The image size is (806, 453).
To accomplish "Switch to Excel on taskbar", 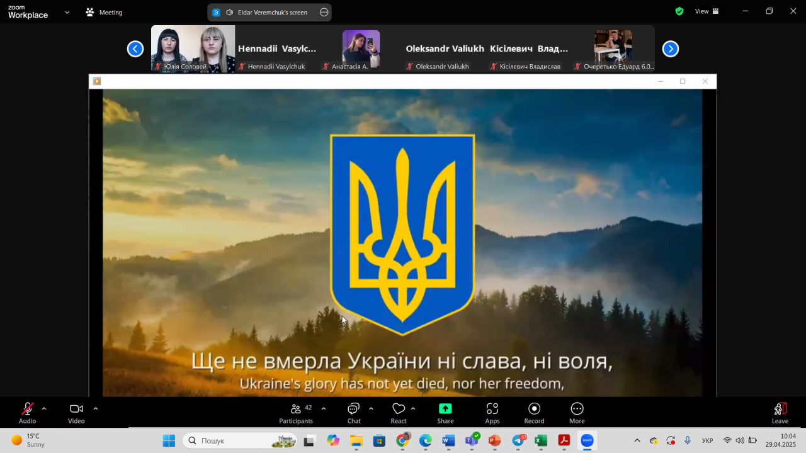I will tap(541, 440).
